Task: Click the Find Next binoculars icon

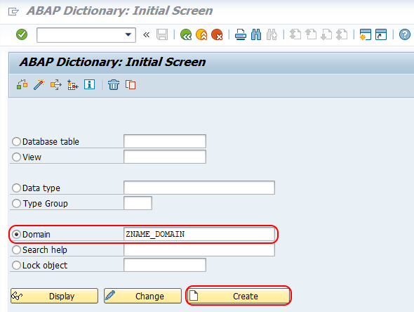Action: [272, 34]
